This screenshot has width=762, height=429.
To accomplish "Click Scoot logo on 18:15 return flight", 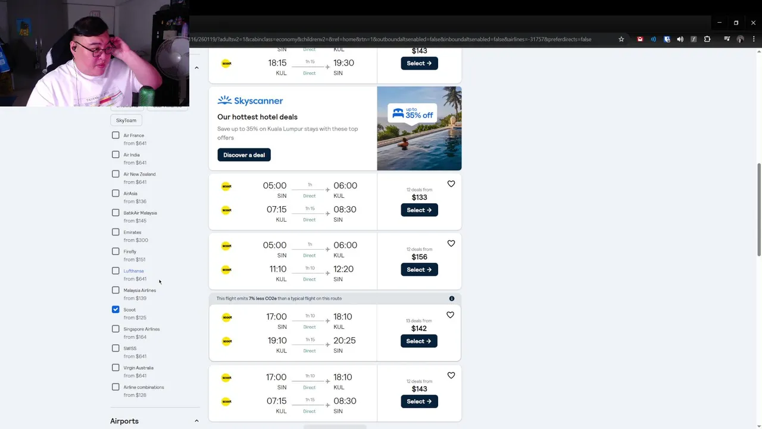I will [x=226, y=63].
